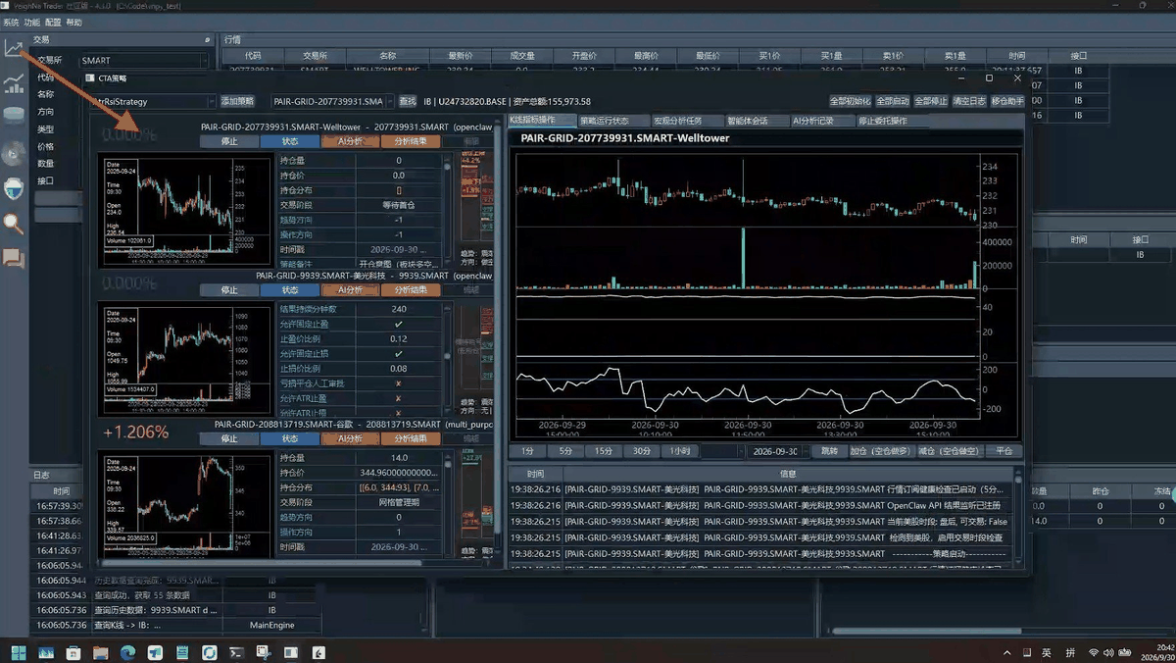
Task: Click the 添加策略 button
Action: pyautogui.click(x=237, y=101)
